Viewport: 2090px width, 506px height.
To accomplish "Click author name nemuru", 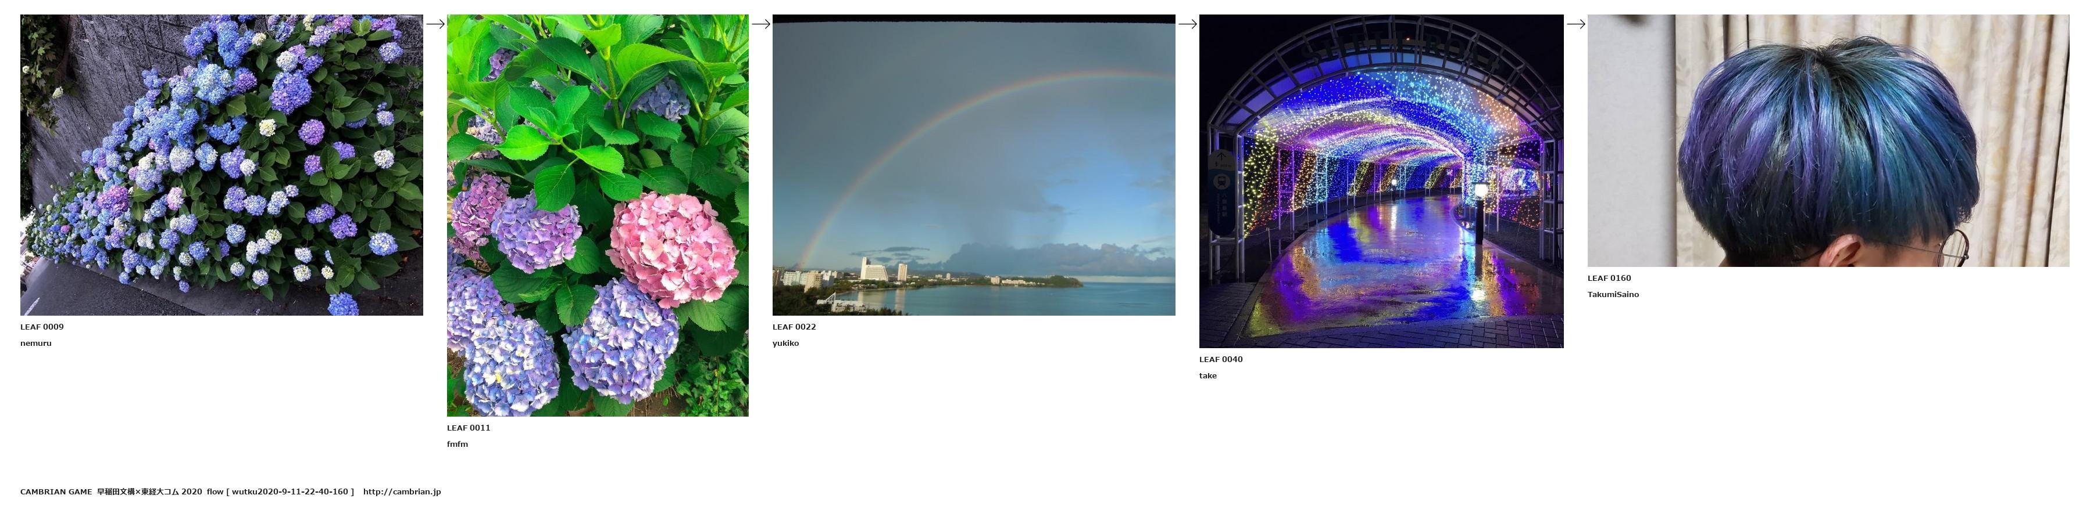I will (x=35, y=344).
